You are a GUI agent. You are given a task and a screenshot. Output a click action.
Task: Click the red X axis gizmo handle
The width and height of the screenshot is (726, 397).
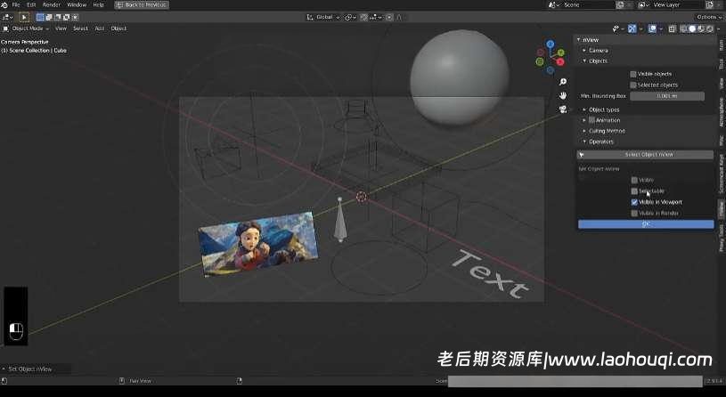click(560, 62)
